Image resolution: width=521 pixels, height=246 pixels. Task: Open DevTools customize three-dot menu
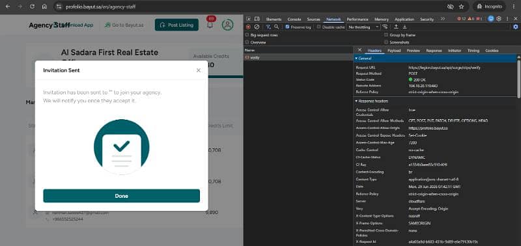click(x=507, y=19)
